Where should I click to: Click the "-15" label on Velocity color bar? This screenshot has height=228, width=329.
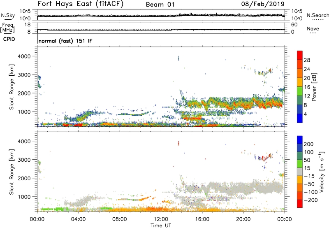click(309, 176)
